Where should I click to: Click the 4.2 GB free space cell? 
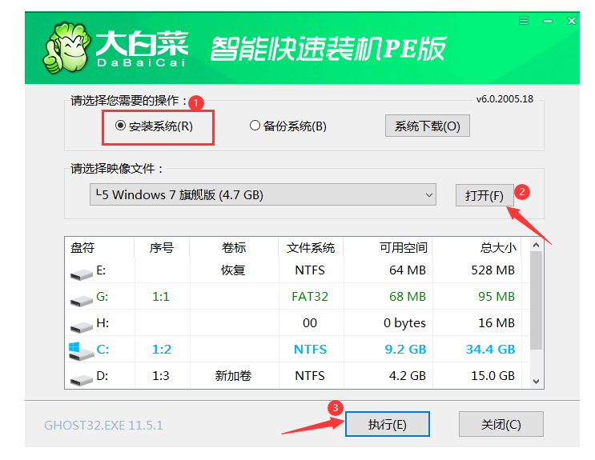click(407, 376)
